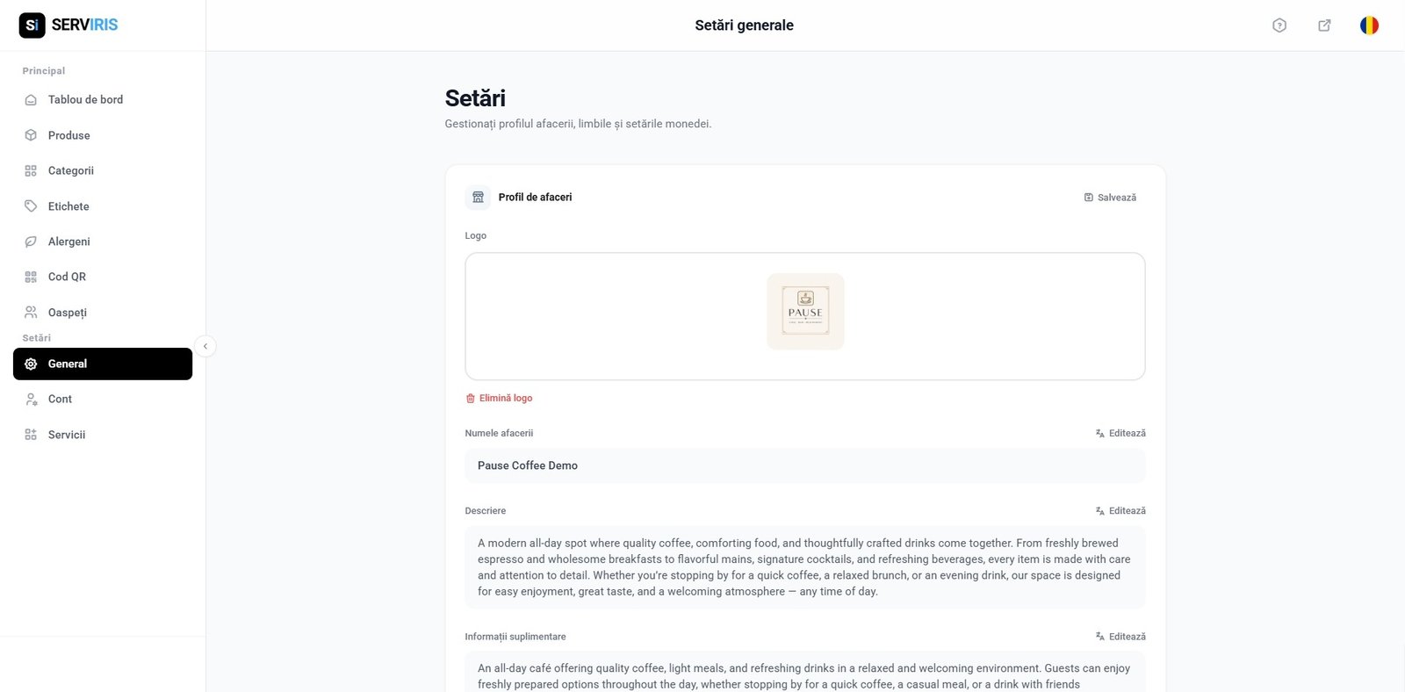
Task: Open Categorii from sidebar
Action: click(x=70, y=170)
